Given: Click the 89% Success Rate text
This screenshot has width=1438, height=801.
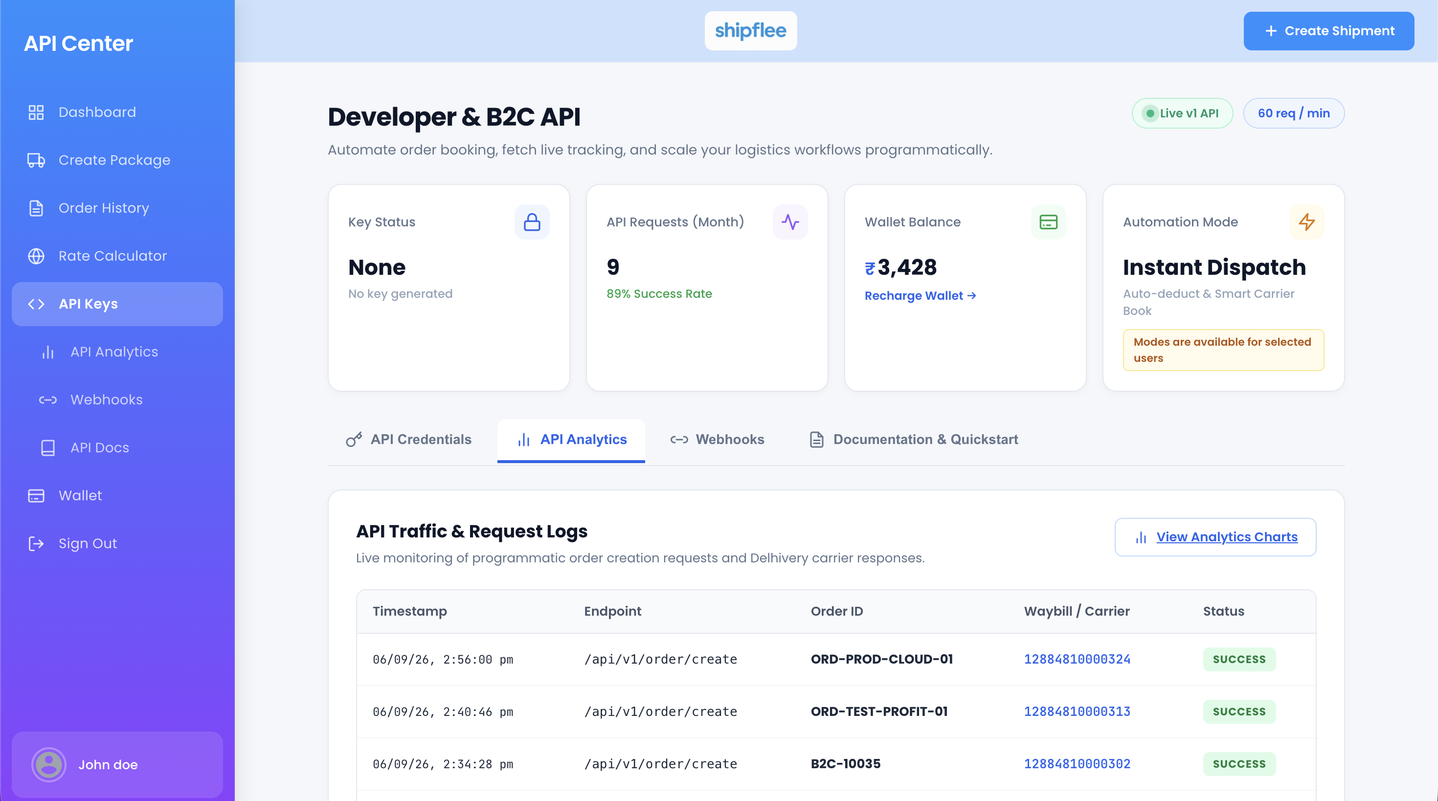Looking at the screenshot, I should [x=659, y=294].
